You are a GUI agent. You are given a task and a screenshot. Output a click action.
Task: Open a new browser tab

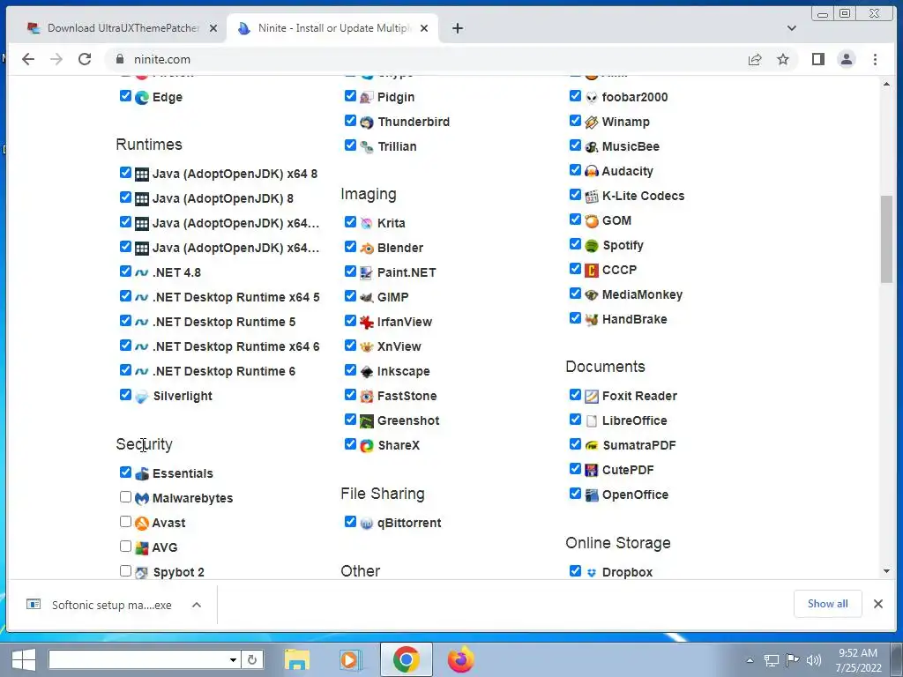pos(458,28)
